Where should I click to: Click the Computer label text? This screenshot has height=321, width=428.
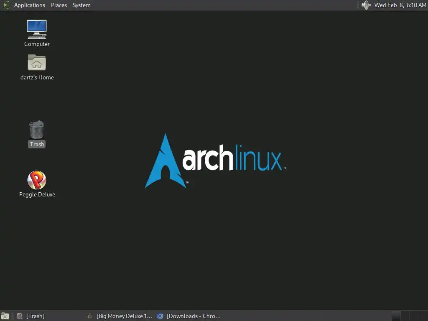tap(37, 44)
